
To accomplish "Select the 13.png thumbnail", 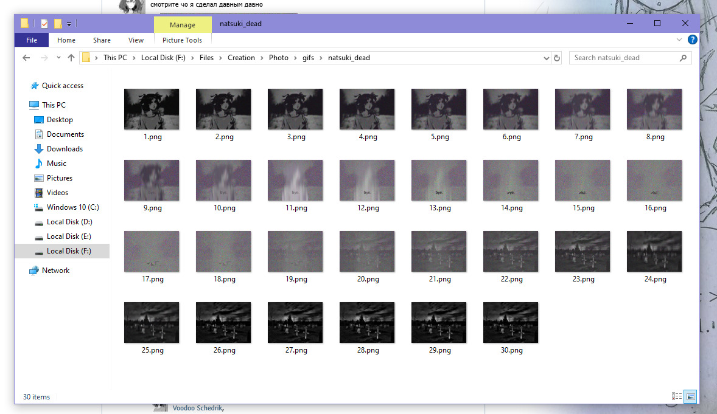I will (439, 181).
